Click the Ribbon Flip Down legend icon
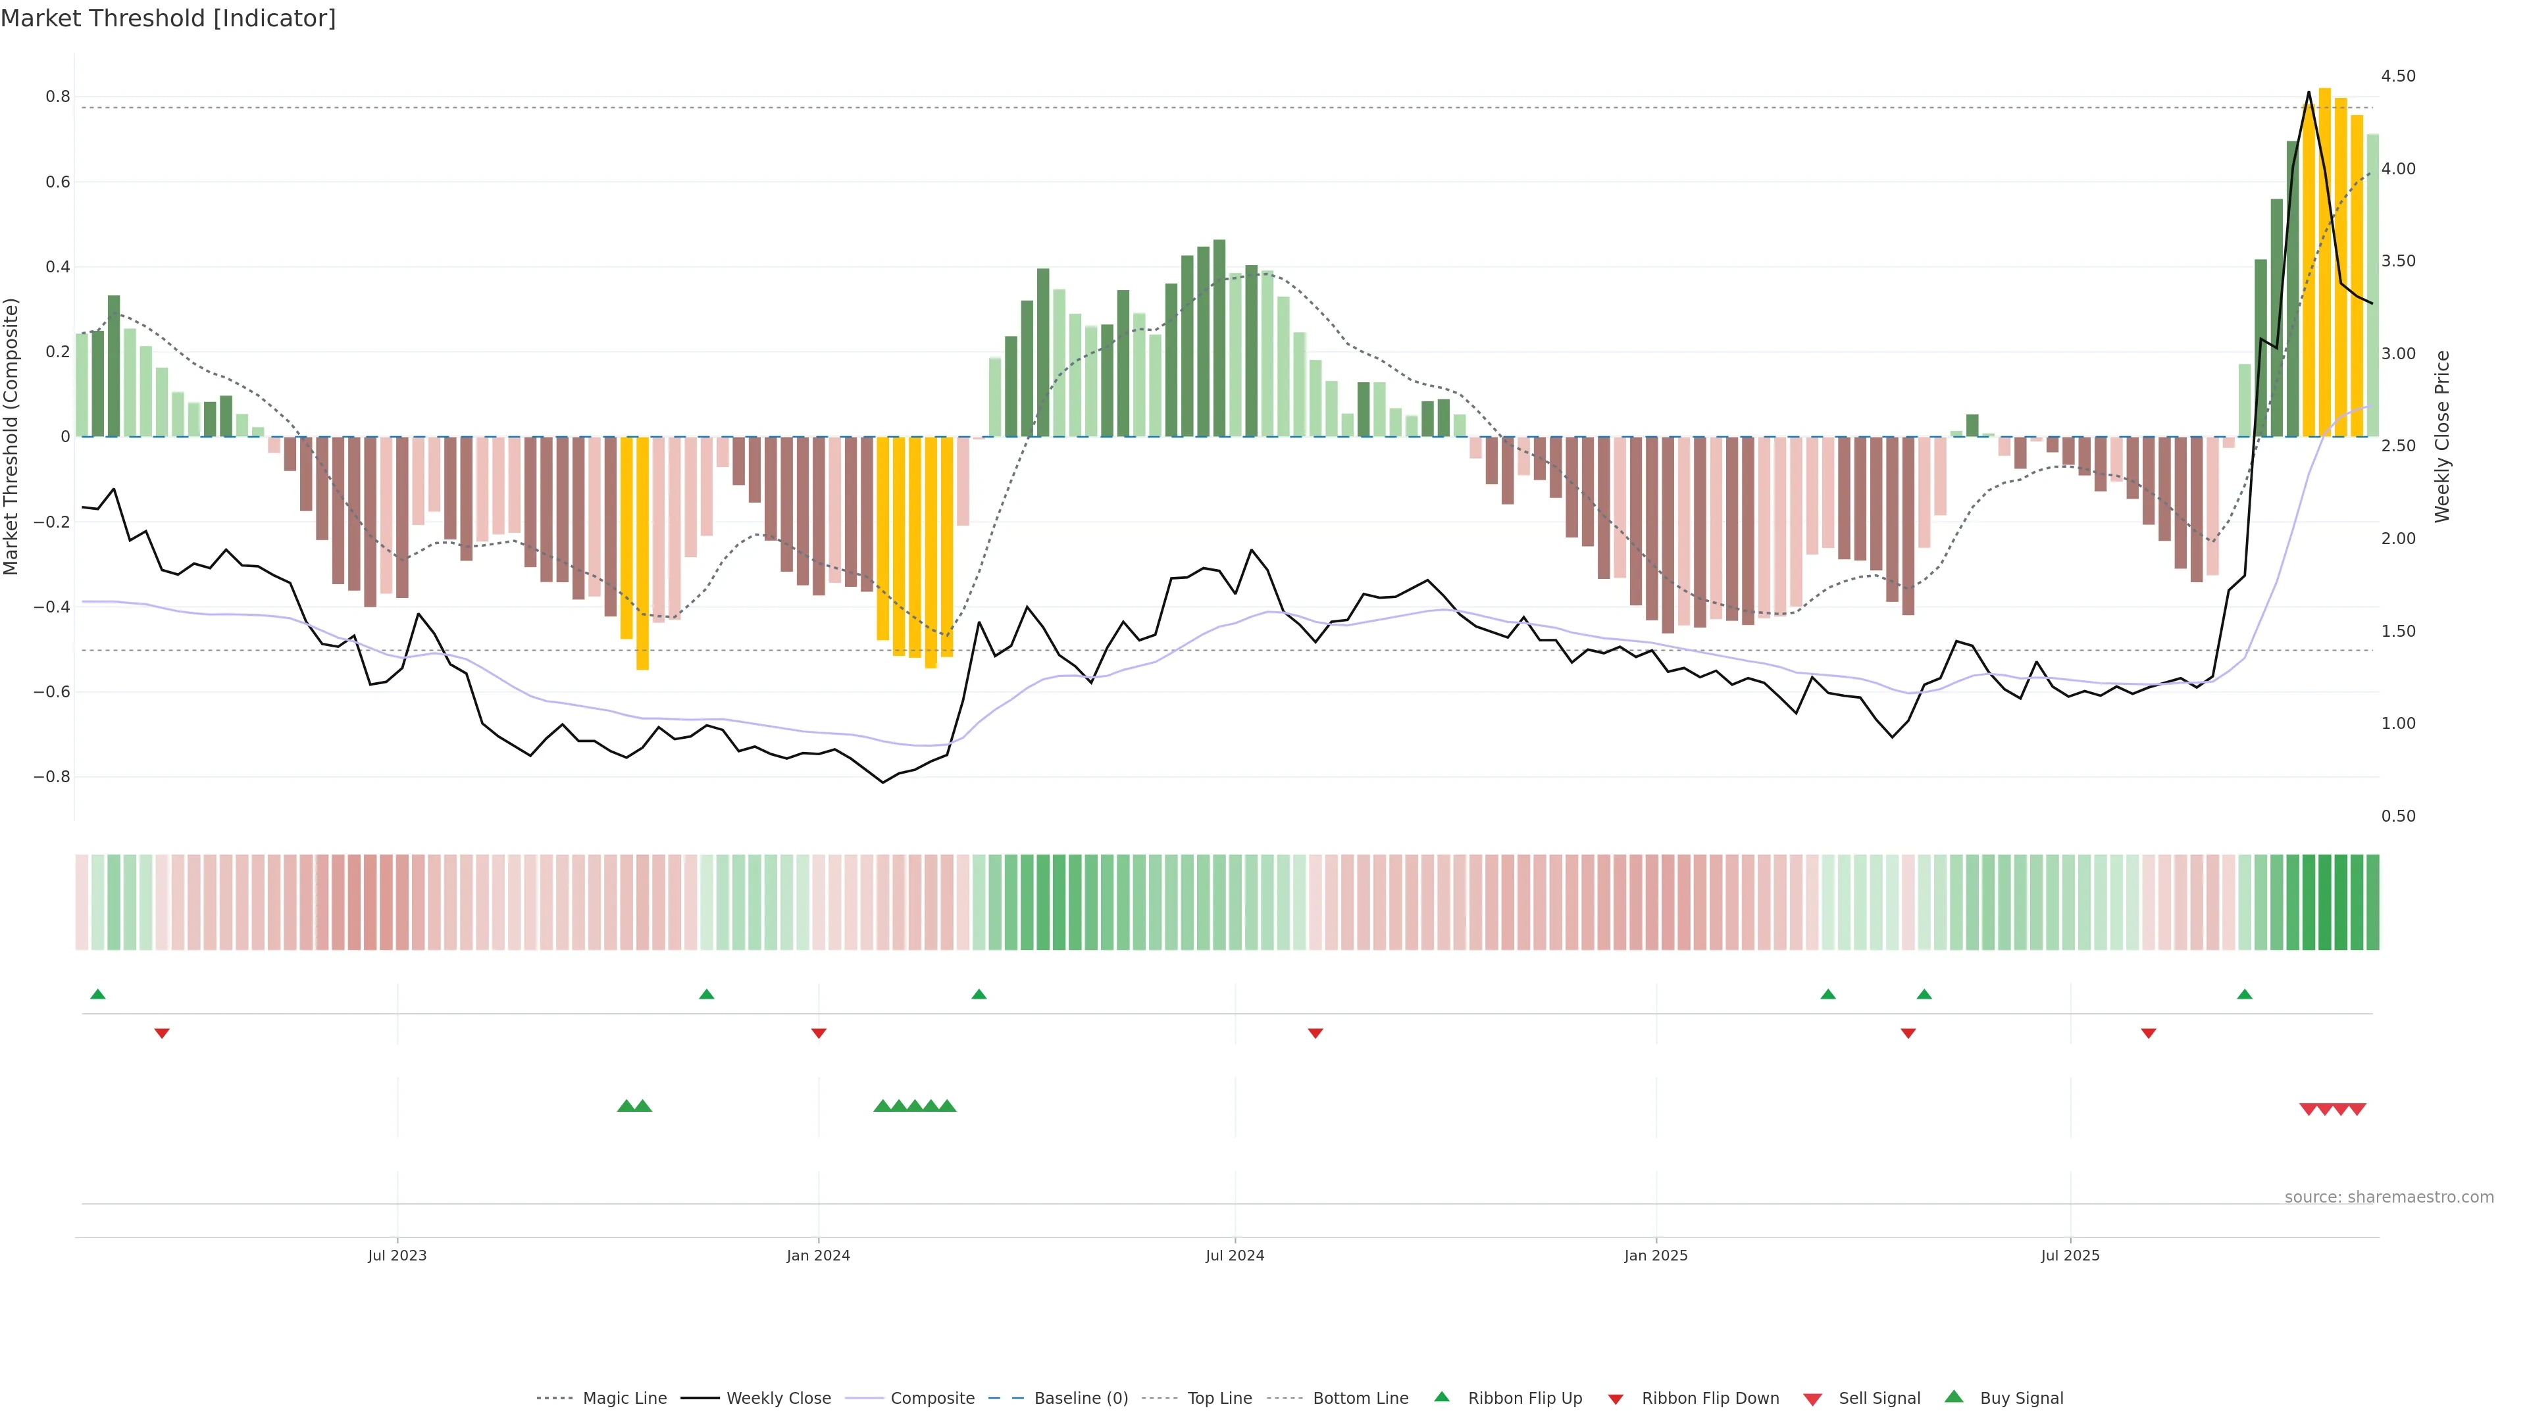Viewport: 2527px width, 1421px height. pyautogui.click(x=1615, y=1399)
